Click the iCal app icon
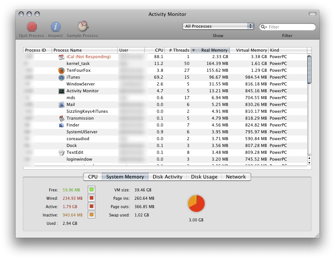 (61, 57)
